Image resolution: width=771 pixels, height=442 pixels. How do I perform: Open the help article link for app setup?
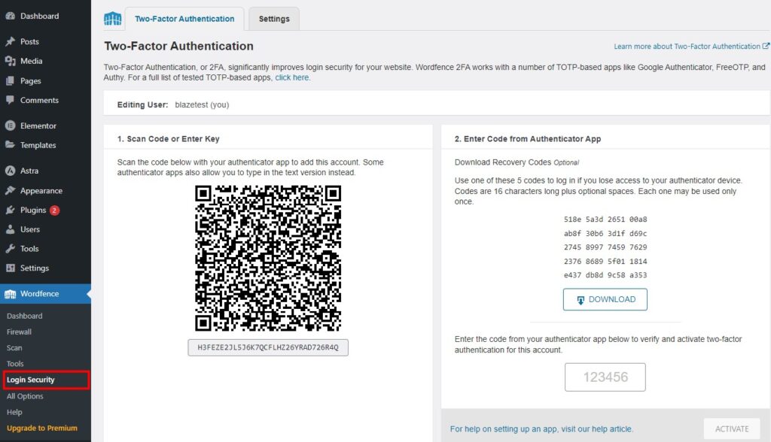pos(541,428)
